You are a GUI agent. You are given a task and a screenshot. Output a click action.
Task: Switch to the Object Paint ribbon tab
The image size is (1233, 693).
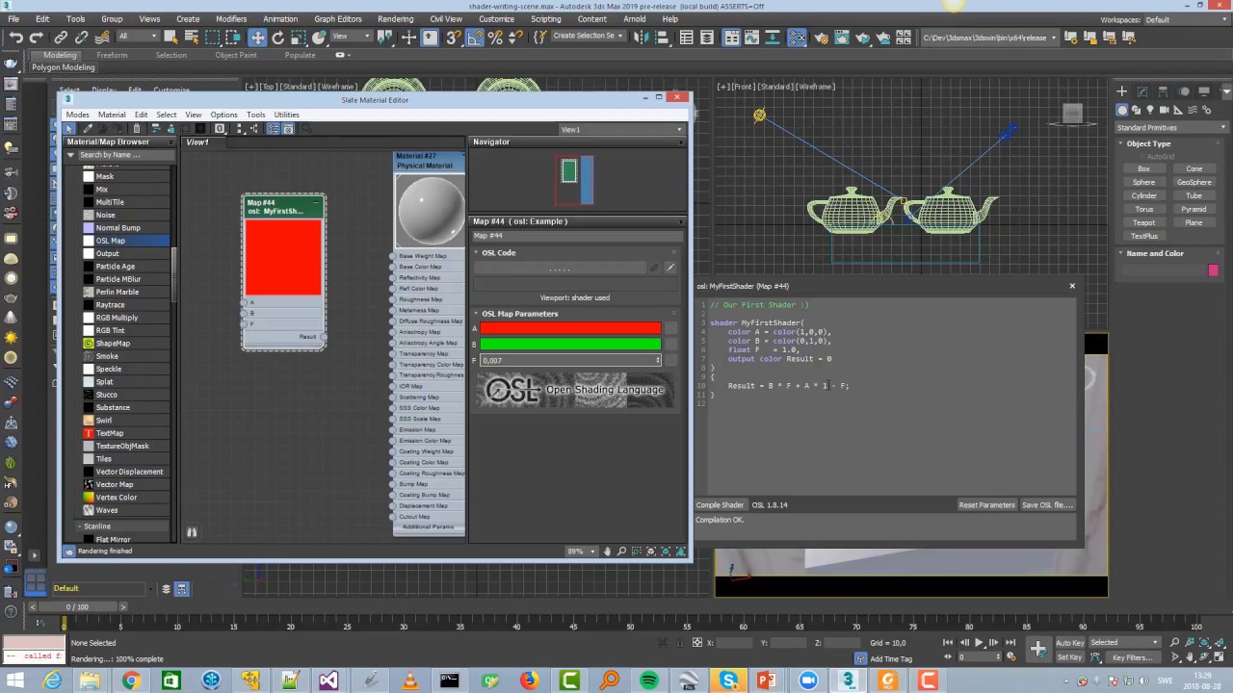(x=236, y=55)
